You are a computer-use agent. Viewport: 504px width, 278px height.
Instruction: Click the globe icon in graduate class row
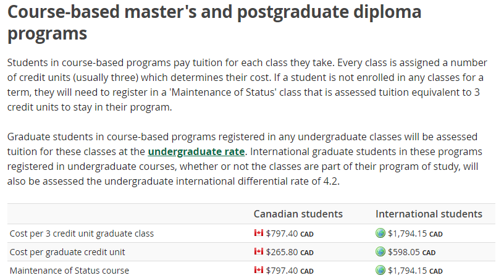pos(380,233)
